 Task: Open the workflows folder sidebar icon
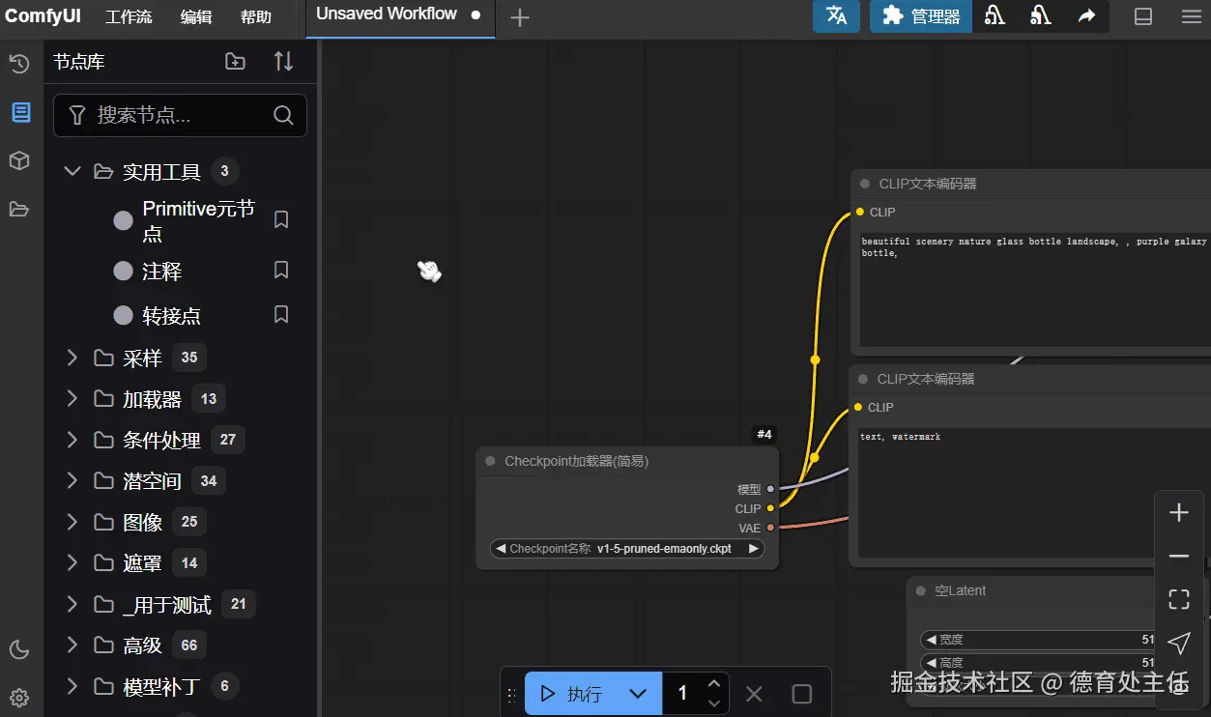(x=19, y=209)
